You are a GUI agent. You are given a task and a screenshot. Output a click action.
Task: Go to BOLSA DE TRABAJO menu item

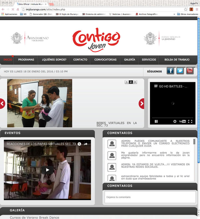177,60
